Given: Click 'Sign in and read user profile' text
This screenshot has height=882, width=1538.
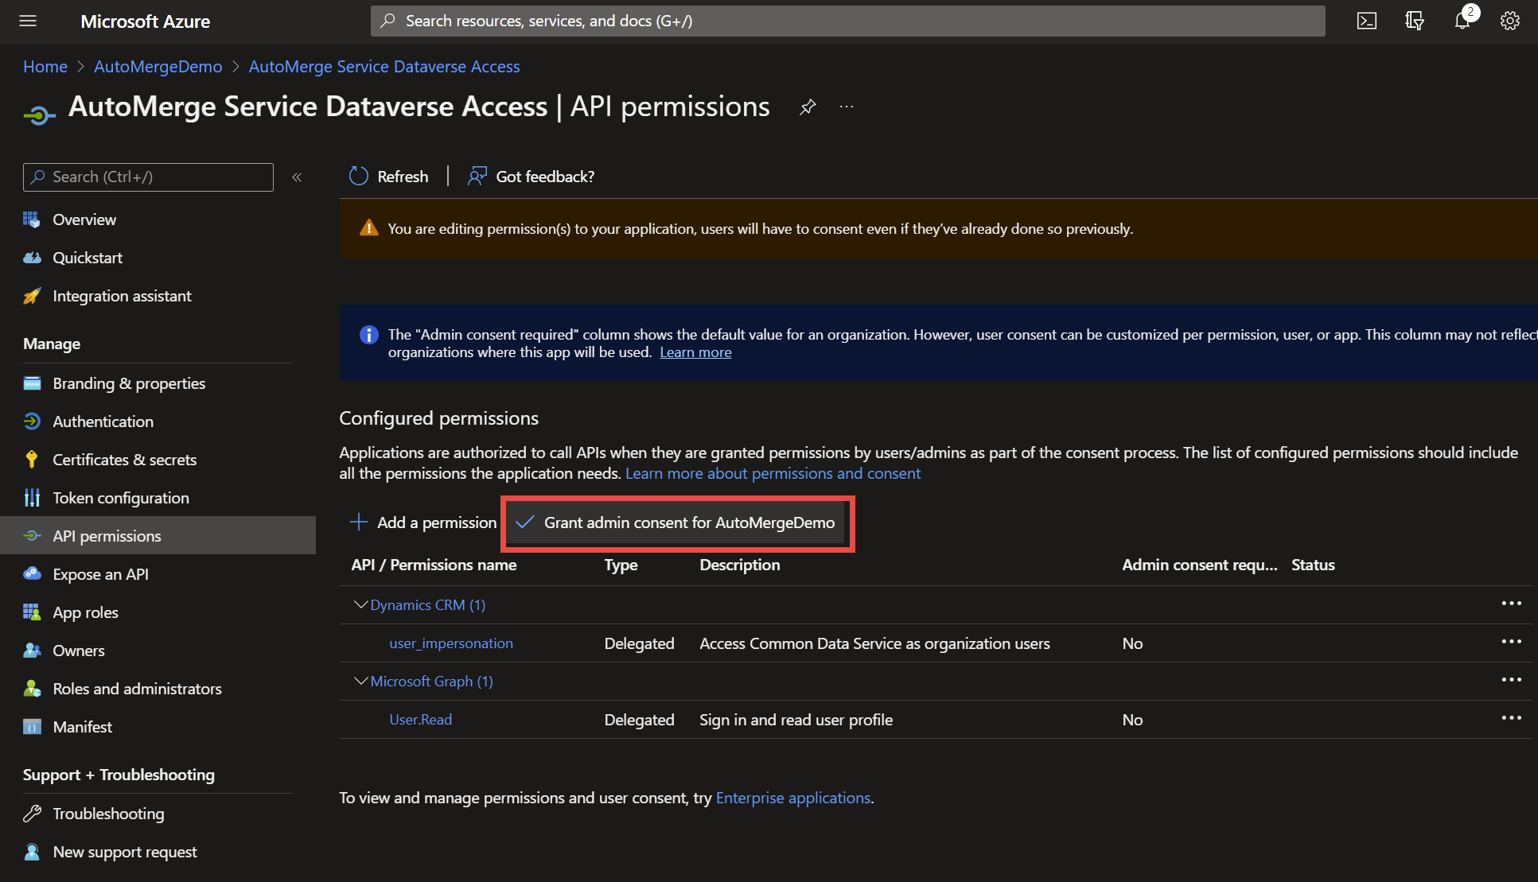Looking at the screenshot, I should (796, 720).
